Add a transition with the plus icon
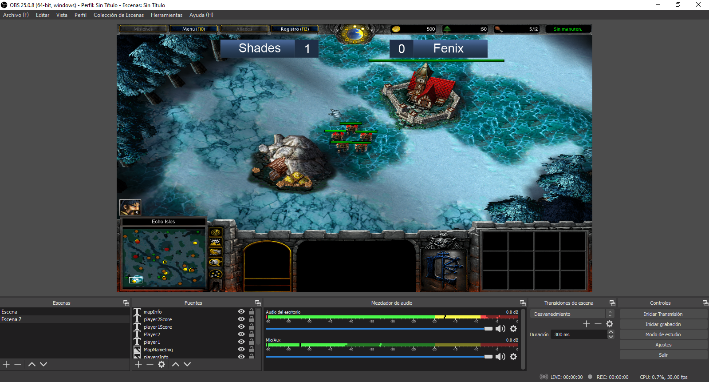The image size is (709, 382). [587, 324]
